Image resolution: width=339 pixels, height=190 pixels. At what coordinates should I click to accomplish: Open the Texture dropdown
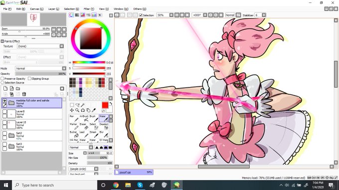pyautogui.click(x=62, y=46)
